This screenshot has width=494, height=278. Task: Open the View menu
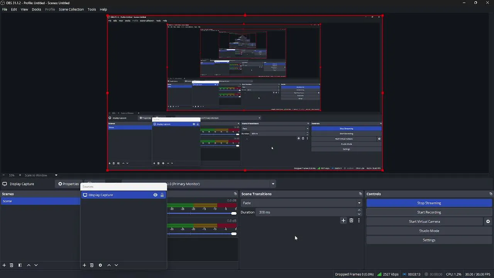tap(24, 9)
